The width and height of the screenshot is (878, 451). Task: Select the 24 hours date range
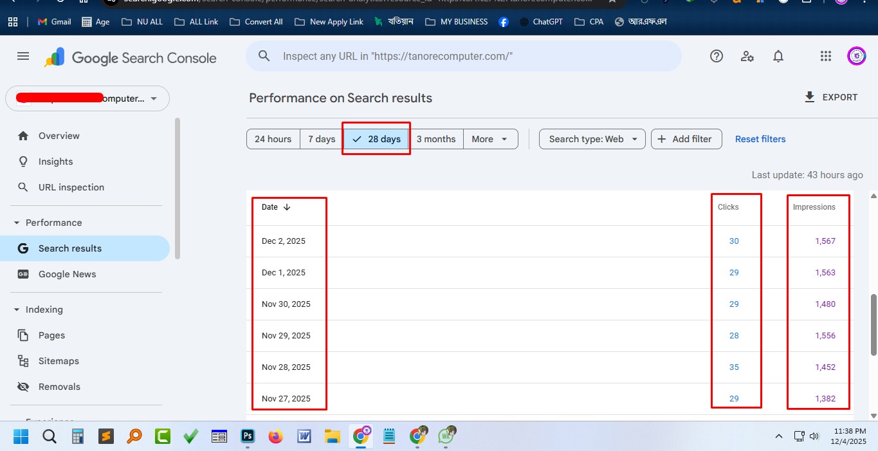pyautogui.click(x=273, y=139)
